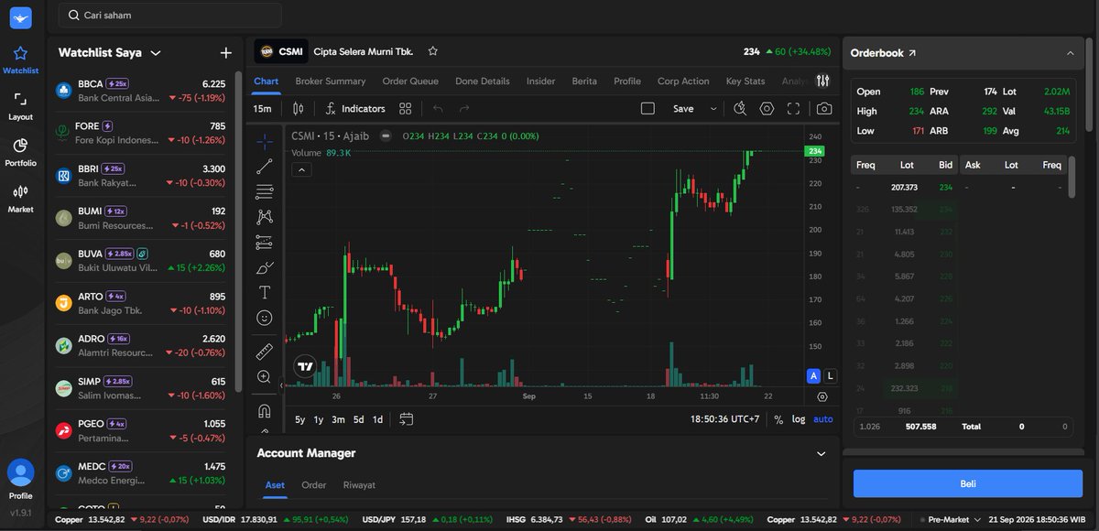Screen dimensions: 1099x531
Task: Open the Corp Action tab
Action: 683,81
